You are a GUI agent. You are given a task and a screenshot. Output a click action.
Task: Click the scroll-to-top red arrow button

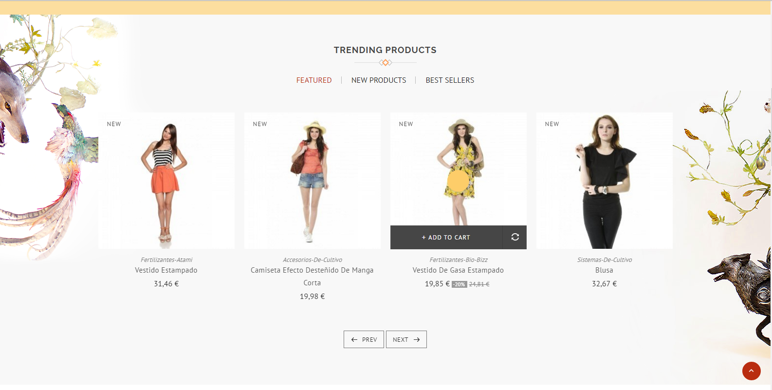click(751, 371)
